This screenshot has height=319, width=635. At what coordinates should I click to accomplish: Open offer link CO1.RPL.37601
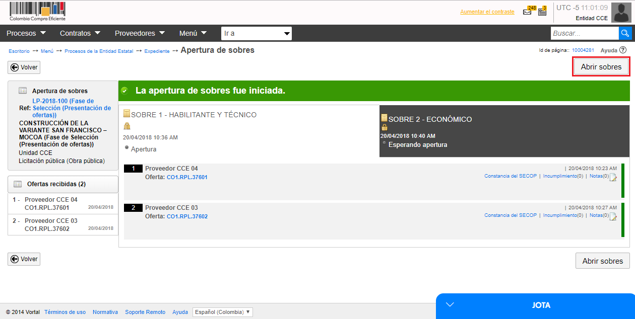(x=187, y=177)
